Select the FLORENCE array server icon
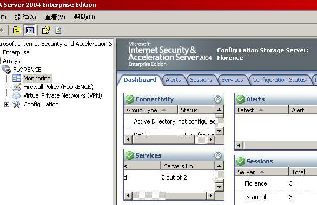This screenshot has width=317, height=205. pos(6,70)
